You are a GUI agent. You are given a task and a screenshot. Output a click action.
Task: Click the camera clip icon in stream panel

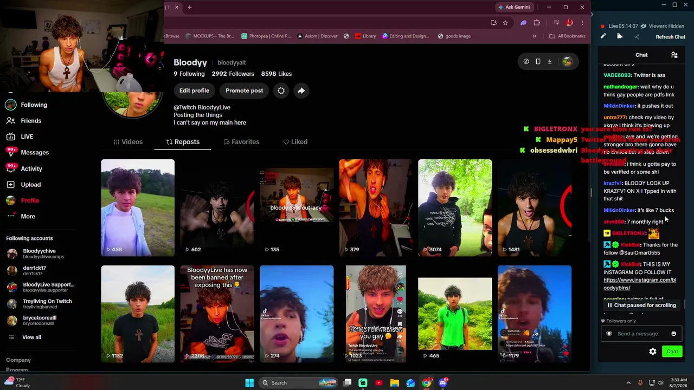[x=620, y=36]
